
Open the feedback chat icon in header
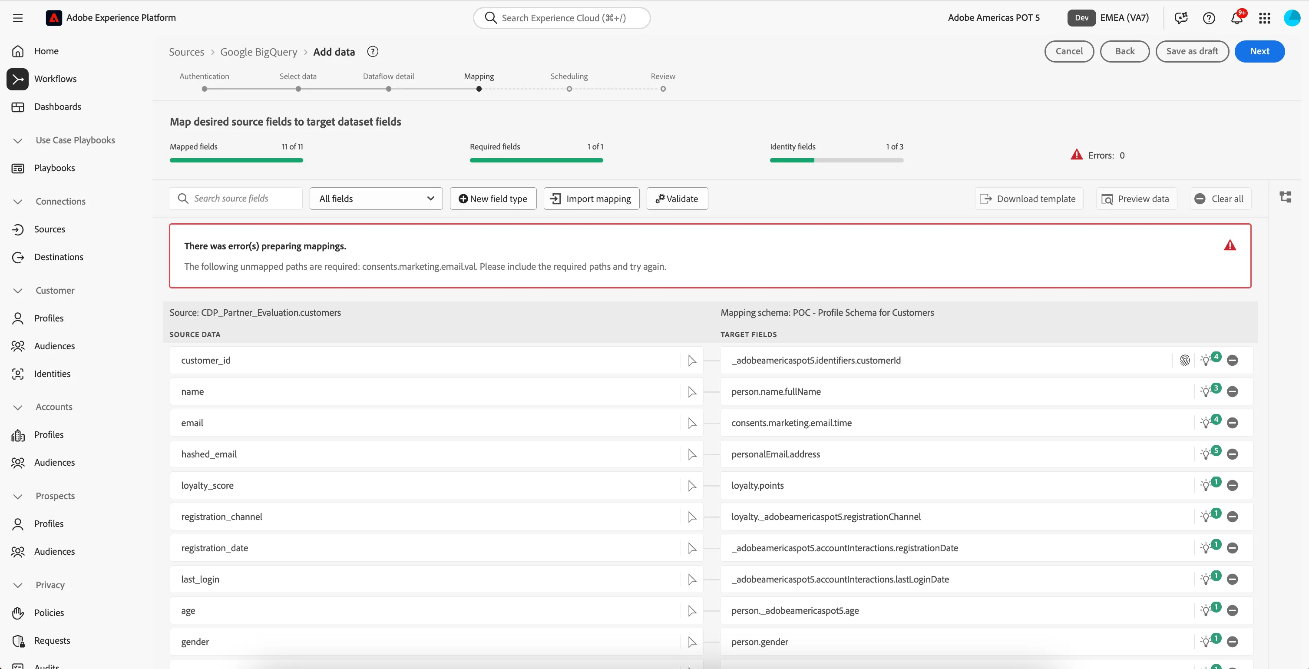(x=1181, y=18)
